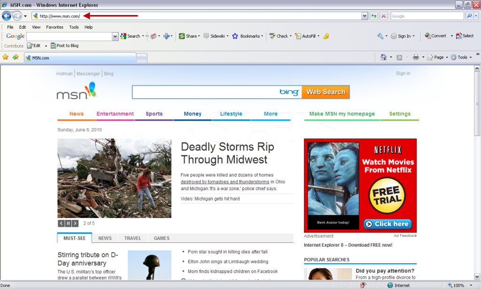Click Add to Favorites star-plus icon
481x289 pixels.
(x=16, y=57)
